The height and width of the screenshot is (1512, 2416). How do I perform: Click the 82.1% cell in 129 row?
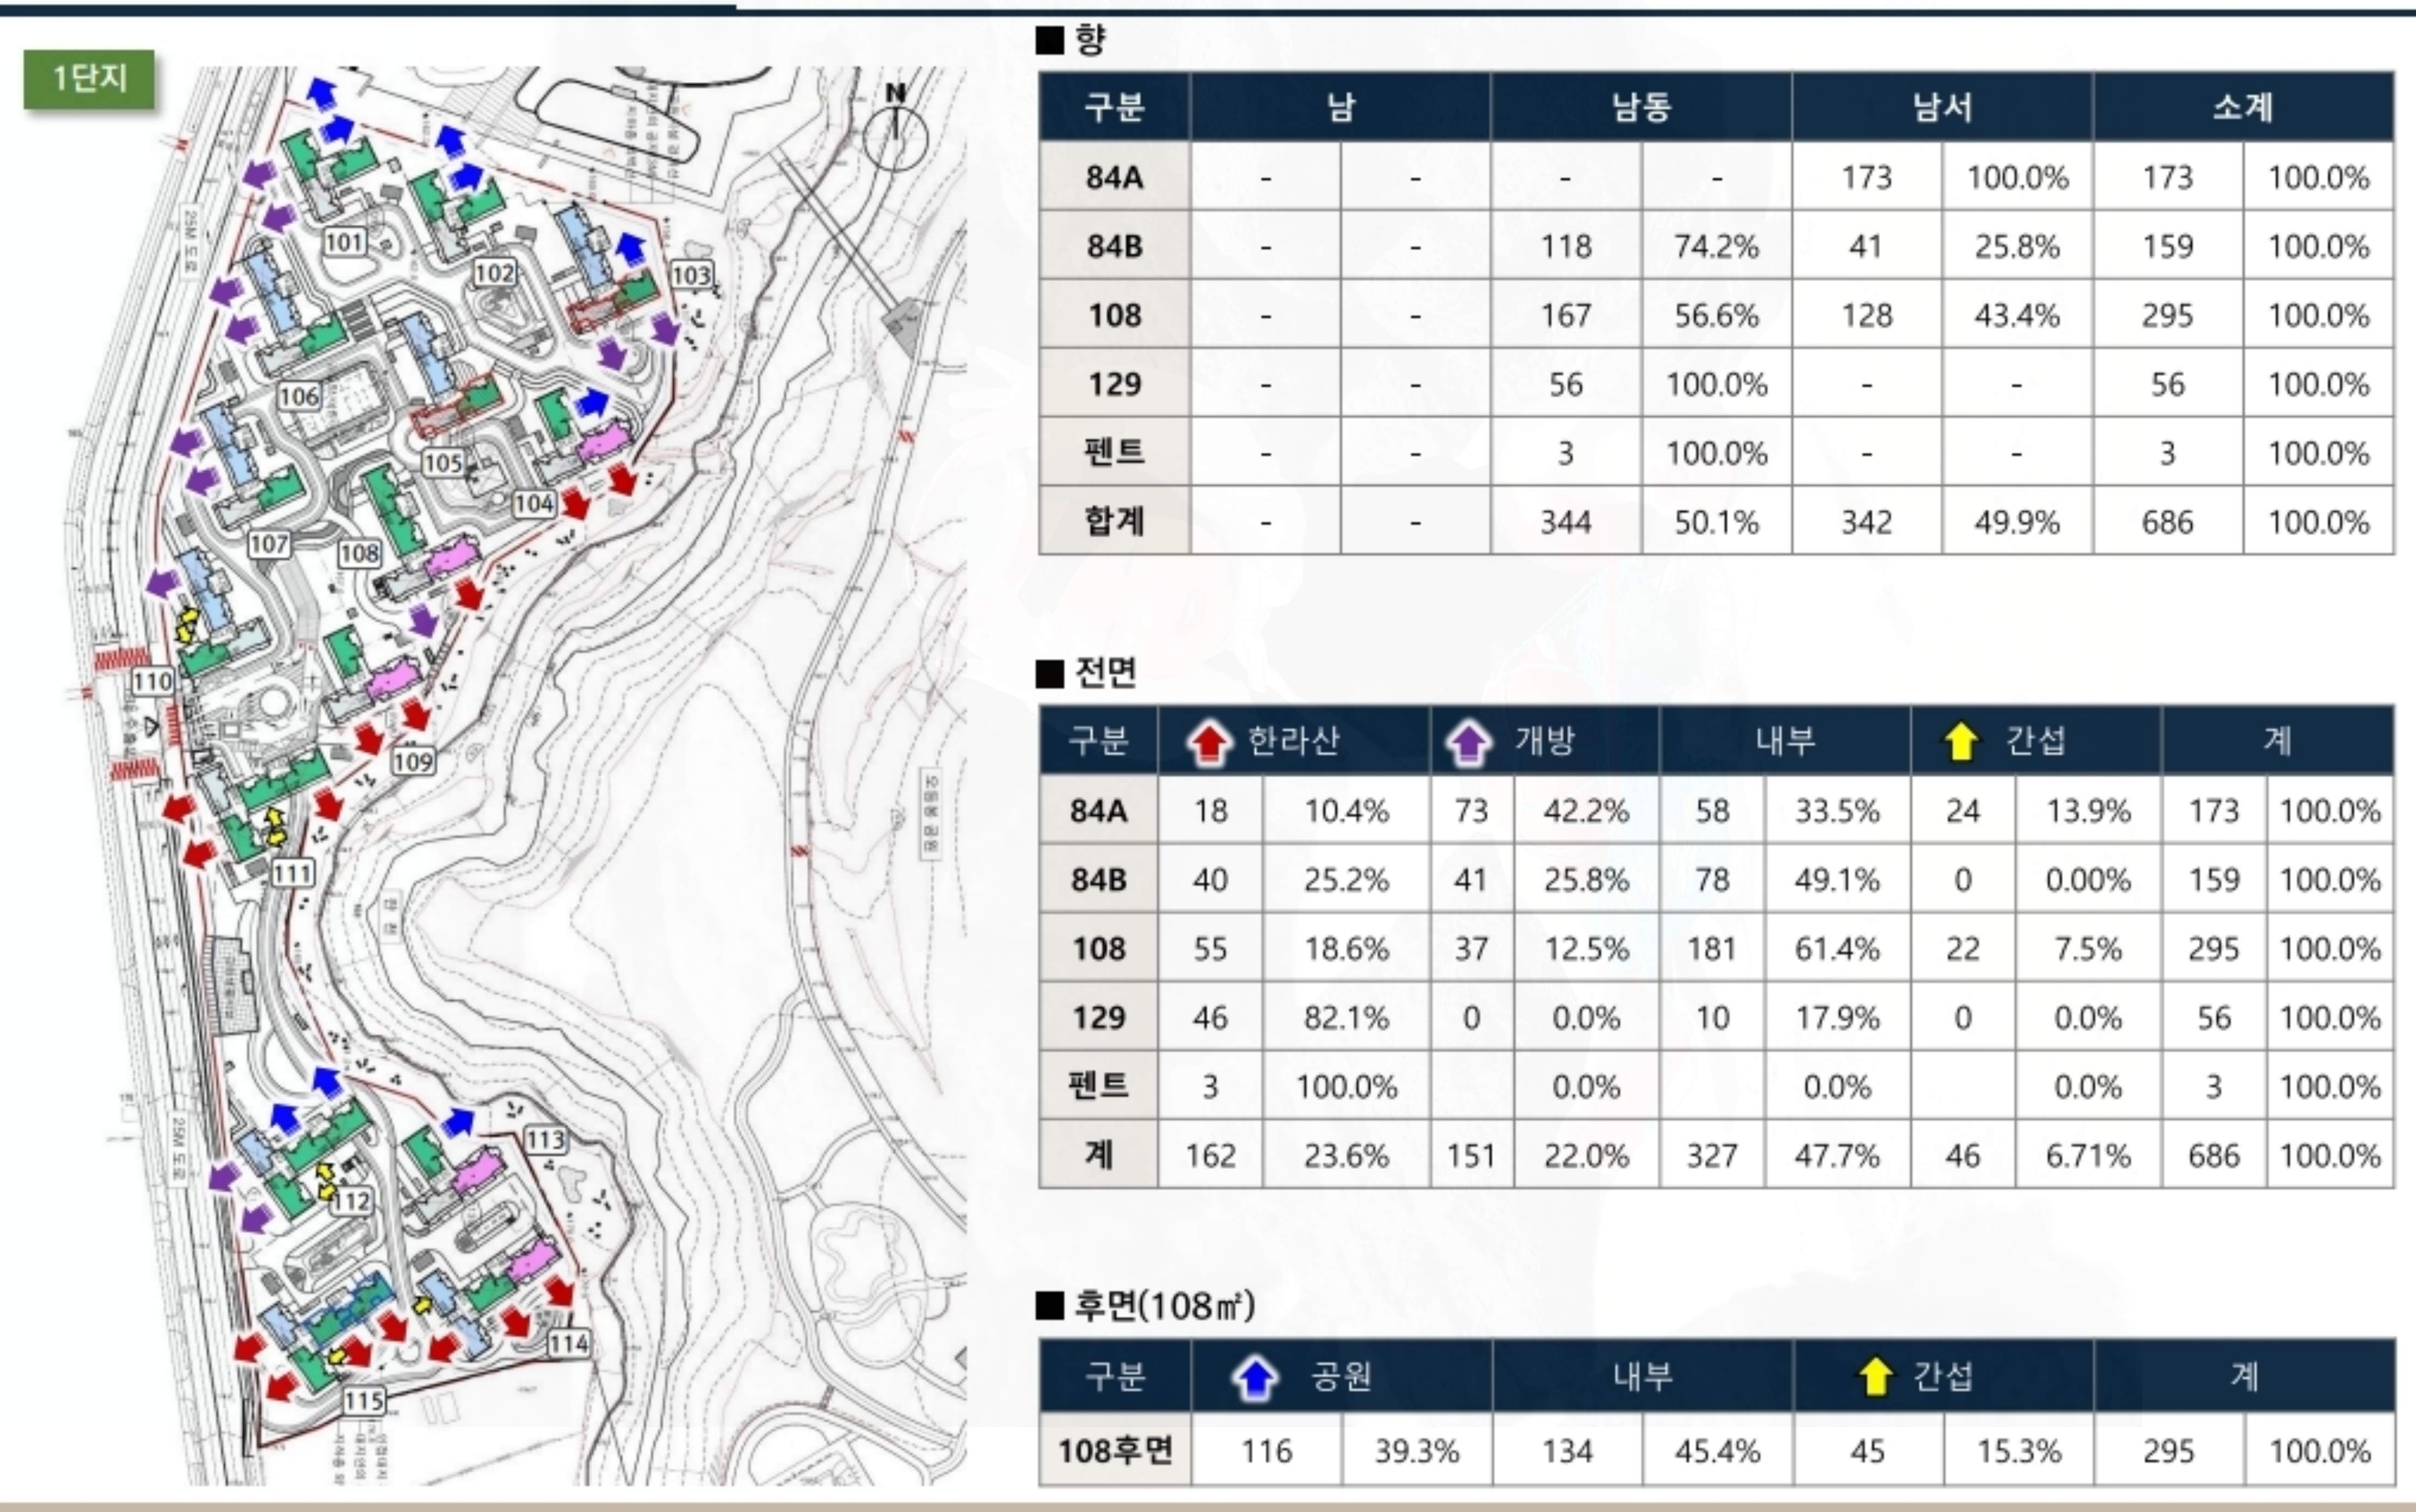pos(1345,1017)
